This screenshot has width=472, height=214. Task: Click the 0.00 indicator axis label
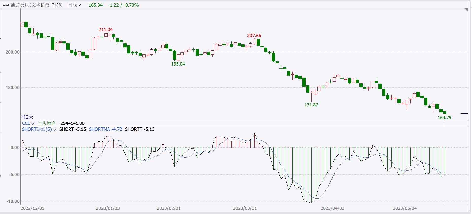tap(15, 148)
